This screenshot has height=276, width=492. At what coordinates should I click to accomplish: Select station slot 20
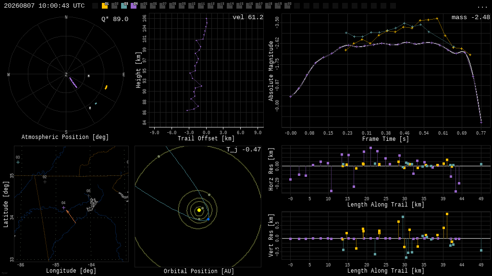click(287, 5)
